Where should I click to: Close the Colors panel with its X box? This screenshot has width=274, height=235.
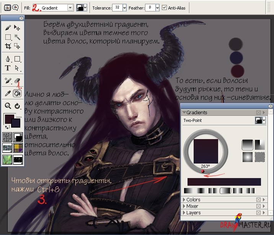pos(258,199)
